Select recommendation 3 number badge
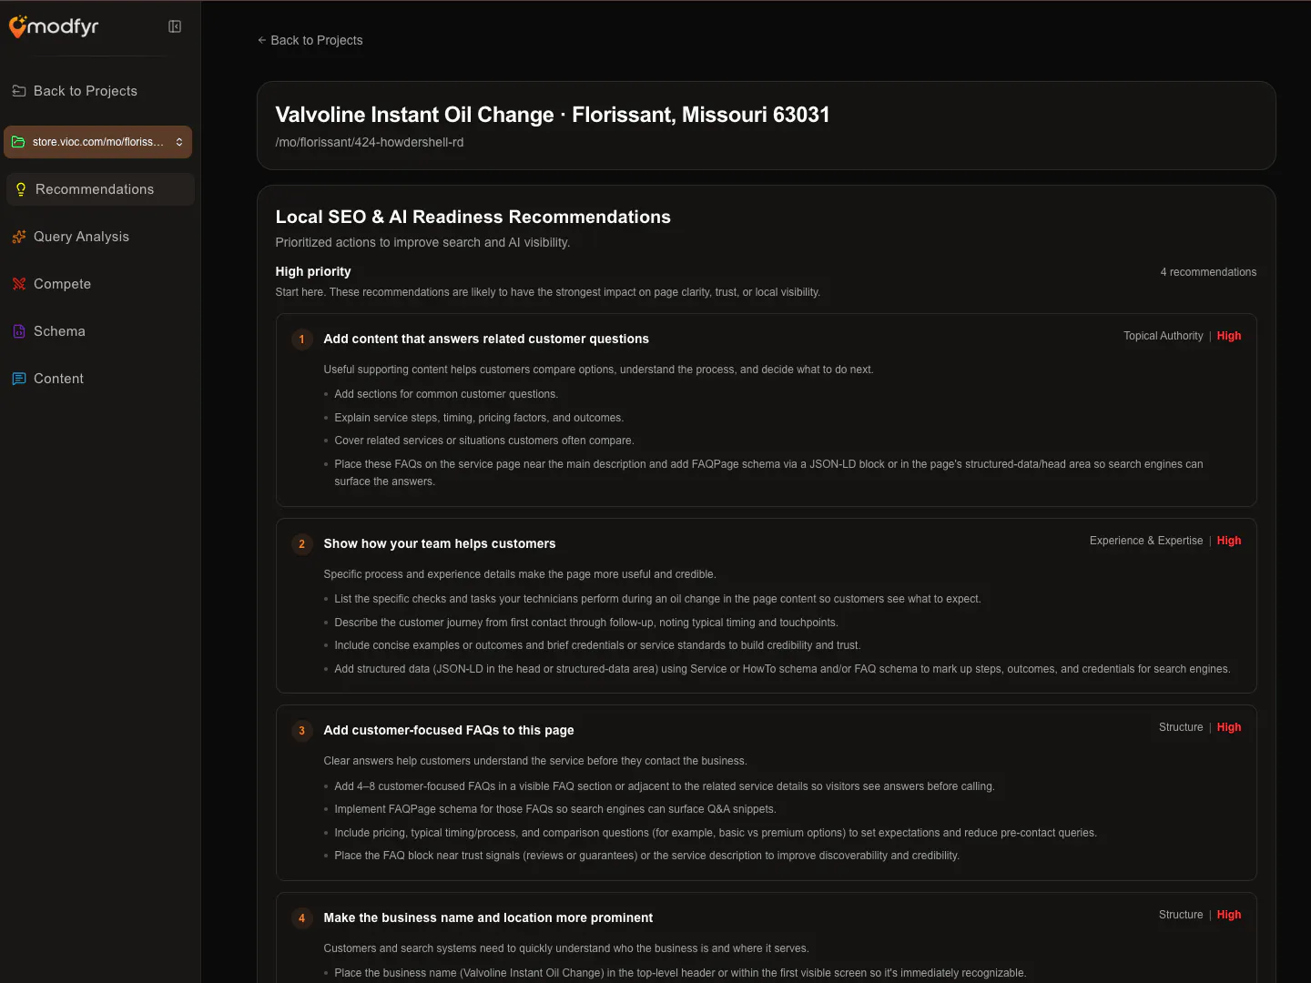 coord(302,731)
